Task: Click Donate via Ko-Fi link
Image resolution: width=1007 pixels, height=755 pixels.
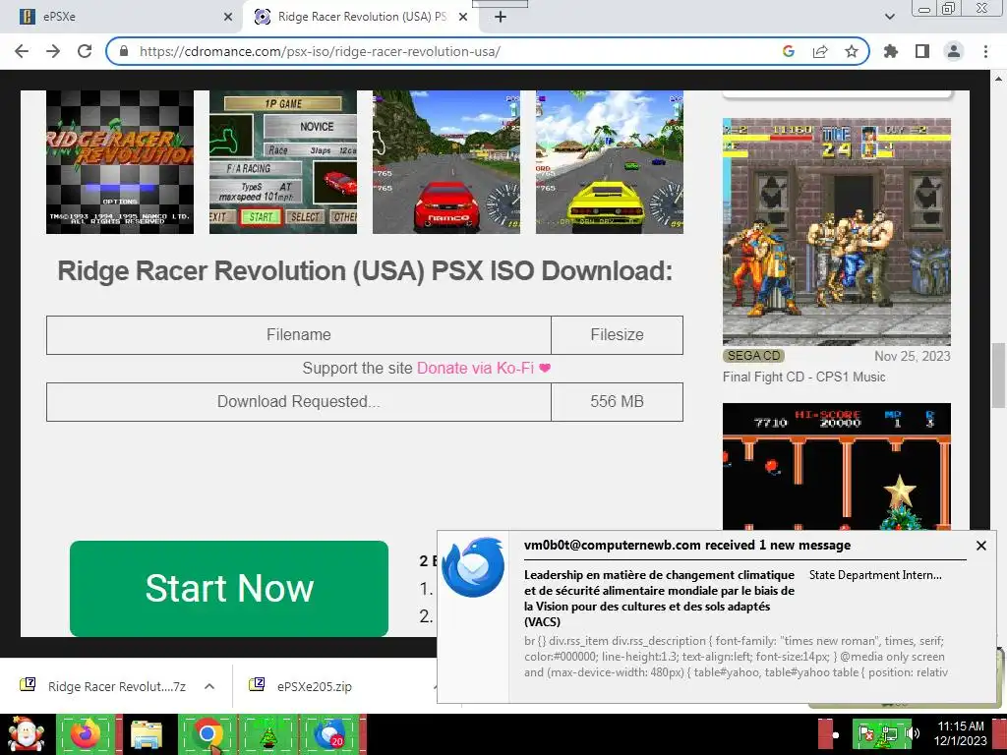Action: pos(484,368)
